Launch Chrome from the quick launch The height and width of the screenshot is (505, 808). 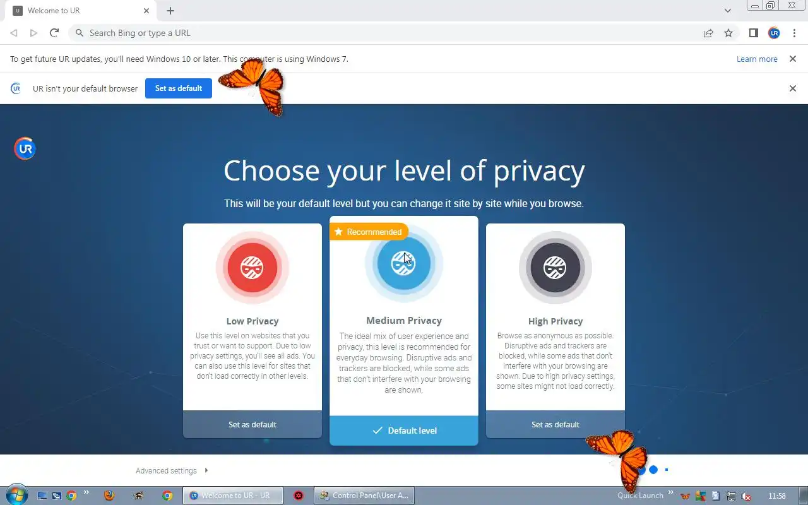point(71,496)
